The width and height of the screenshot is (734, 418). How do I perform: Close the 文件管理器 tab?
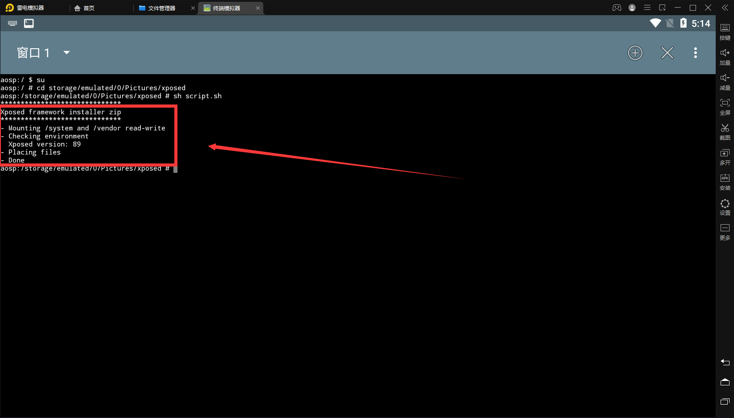pos(193,8)
